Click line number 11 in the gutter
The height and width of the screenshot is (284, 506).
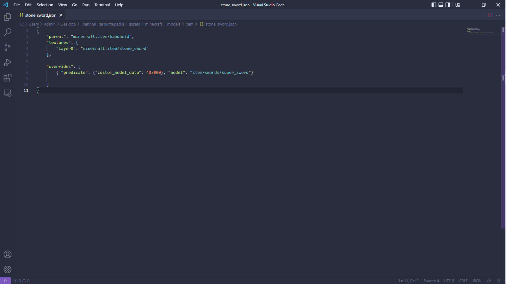(x=26, y=91)
